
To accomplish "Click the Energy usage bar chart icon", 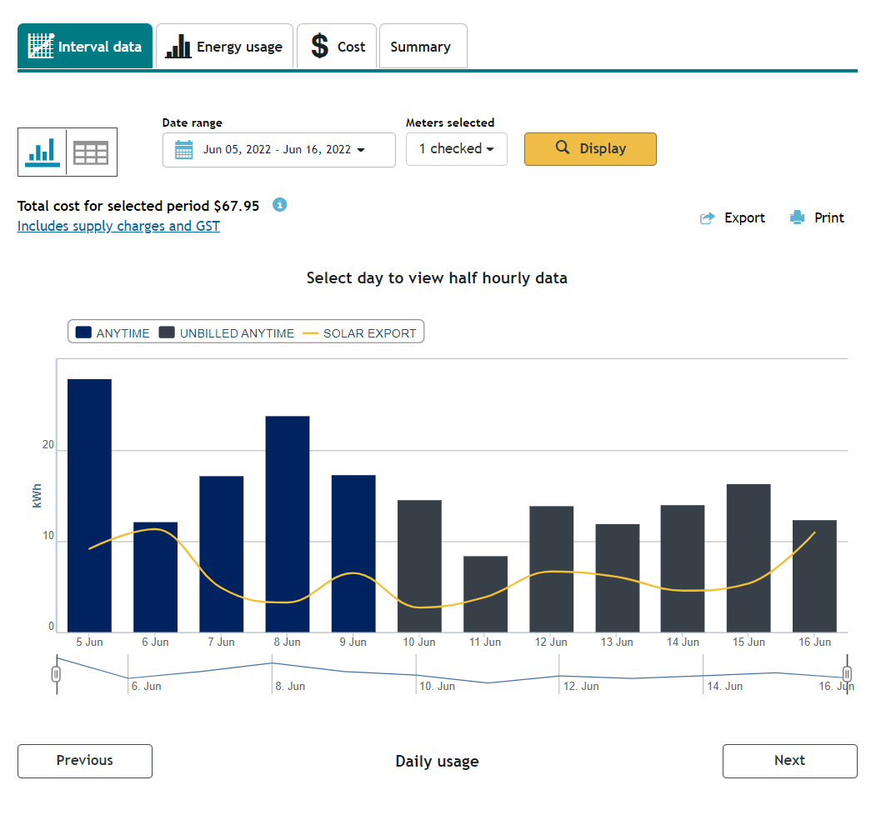I will [x=178, y=46].
